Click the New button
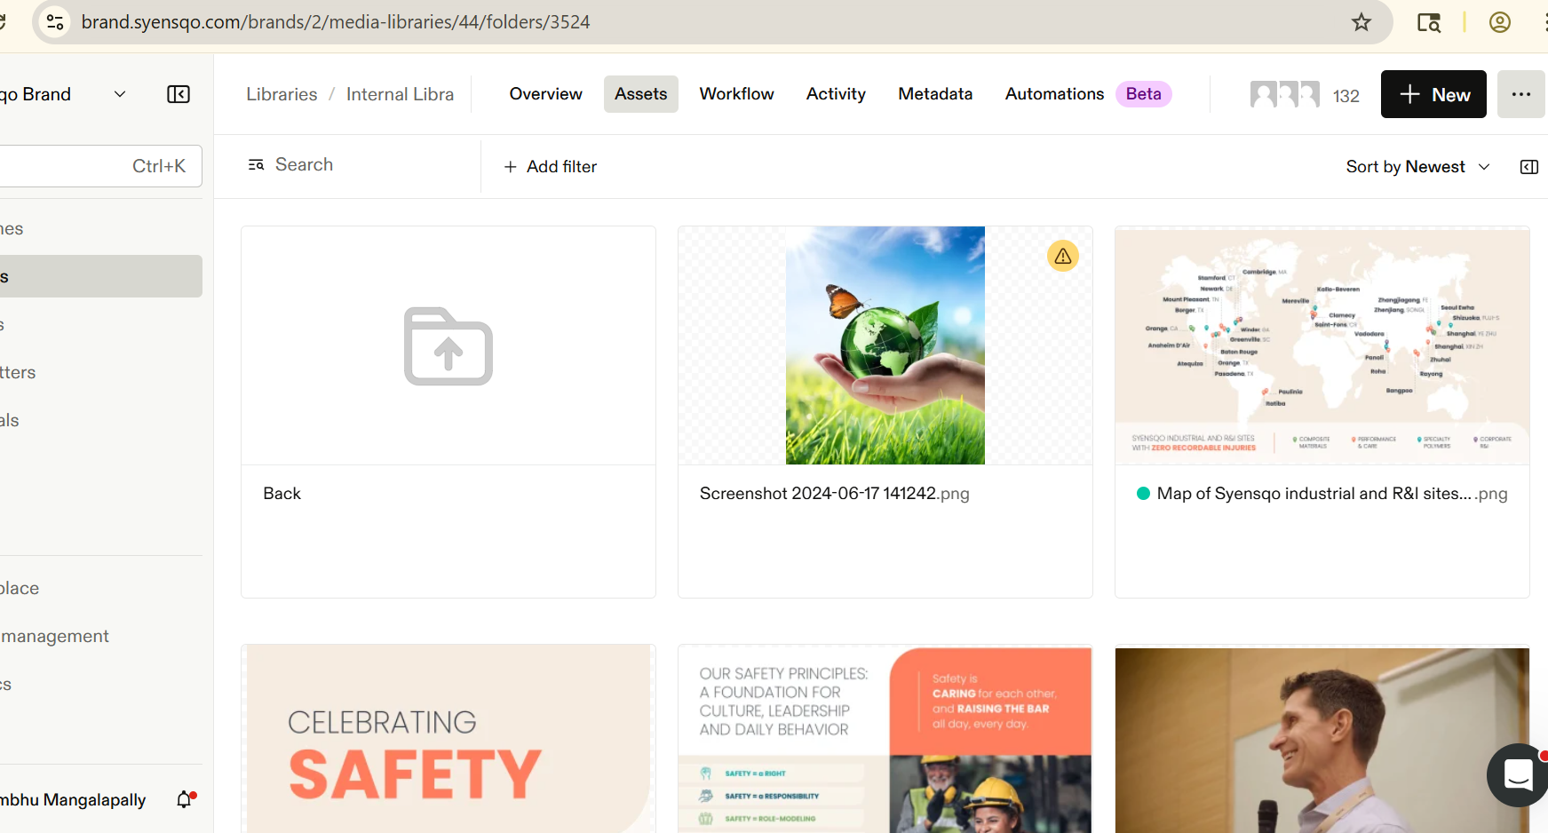 (1433, 94)
